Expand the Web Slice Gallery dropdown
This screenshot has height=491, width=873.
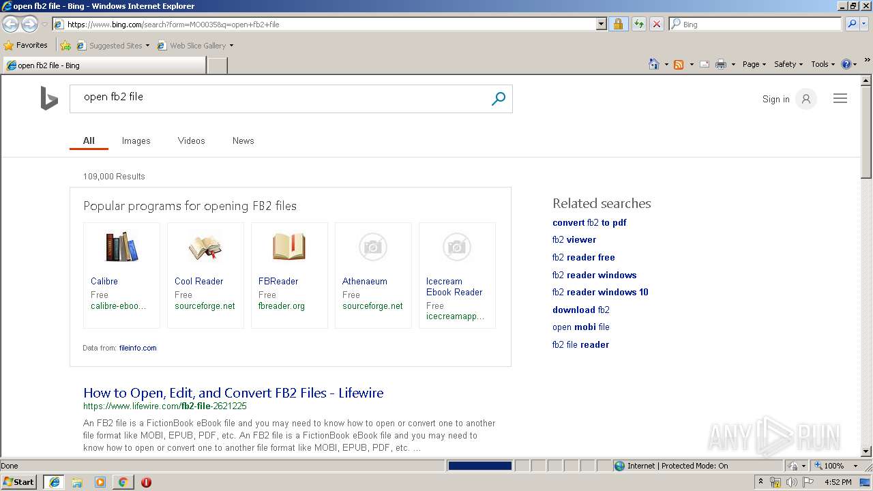(231, 46)
